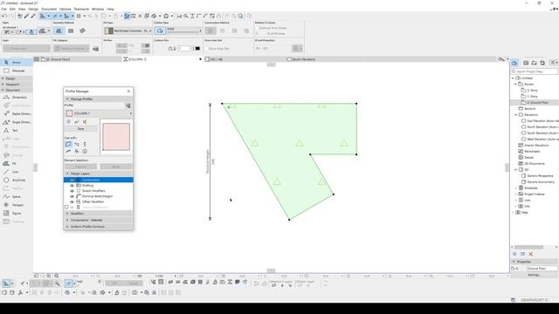Click the rename icon in Profile Manager
The image size is (559, 314).
(x=76, y=122)
